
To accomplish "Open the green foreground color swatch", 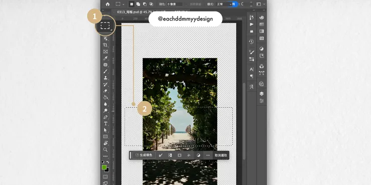I will click(104, 167).
